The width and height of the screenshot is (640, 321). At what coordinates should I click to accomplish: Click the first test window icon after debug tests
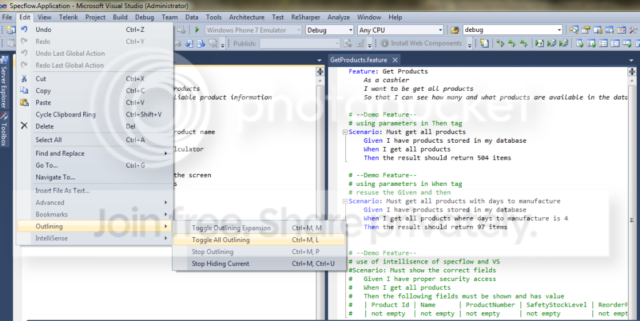click(579, 43)
